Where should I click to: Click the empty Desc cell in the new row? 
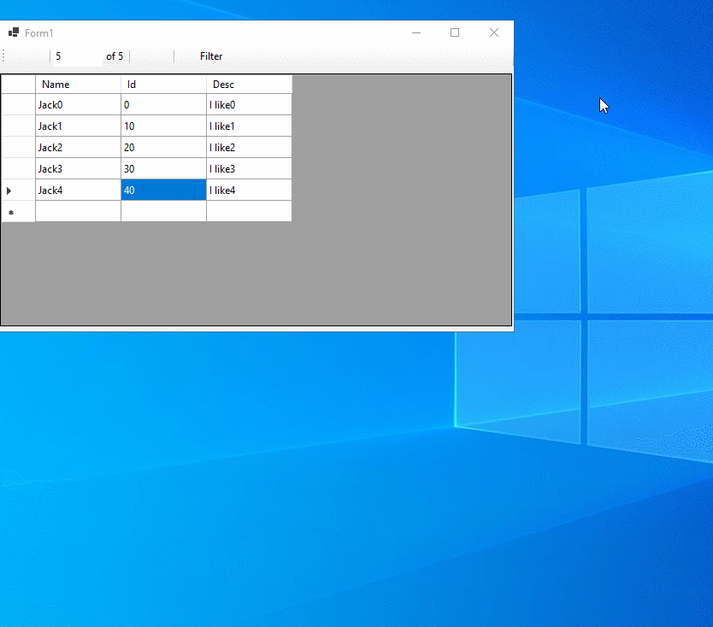coord(249,211)
